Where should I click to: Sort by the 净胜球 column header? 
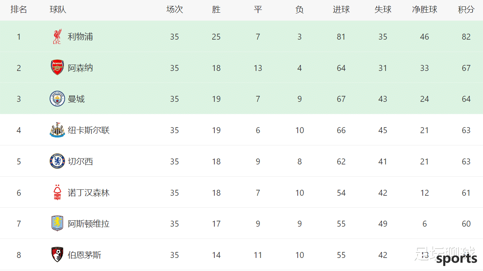pyautogui.click(x=425, y=10)
